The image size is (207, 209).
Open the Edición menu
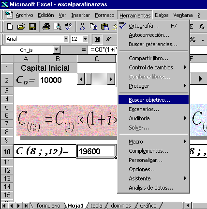pos(46,15)
